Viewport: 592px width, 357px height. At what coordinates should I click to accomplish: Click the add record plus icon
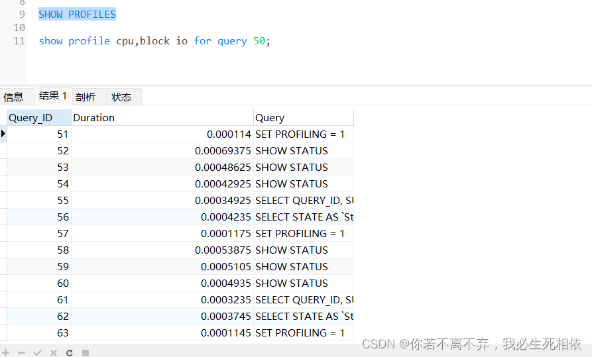tap(6, 352)
